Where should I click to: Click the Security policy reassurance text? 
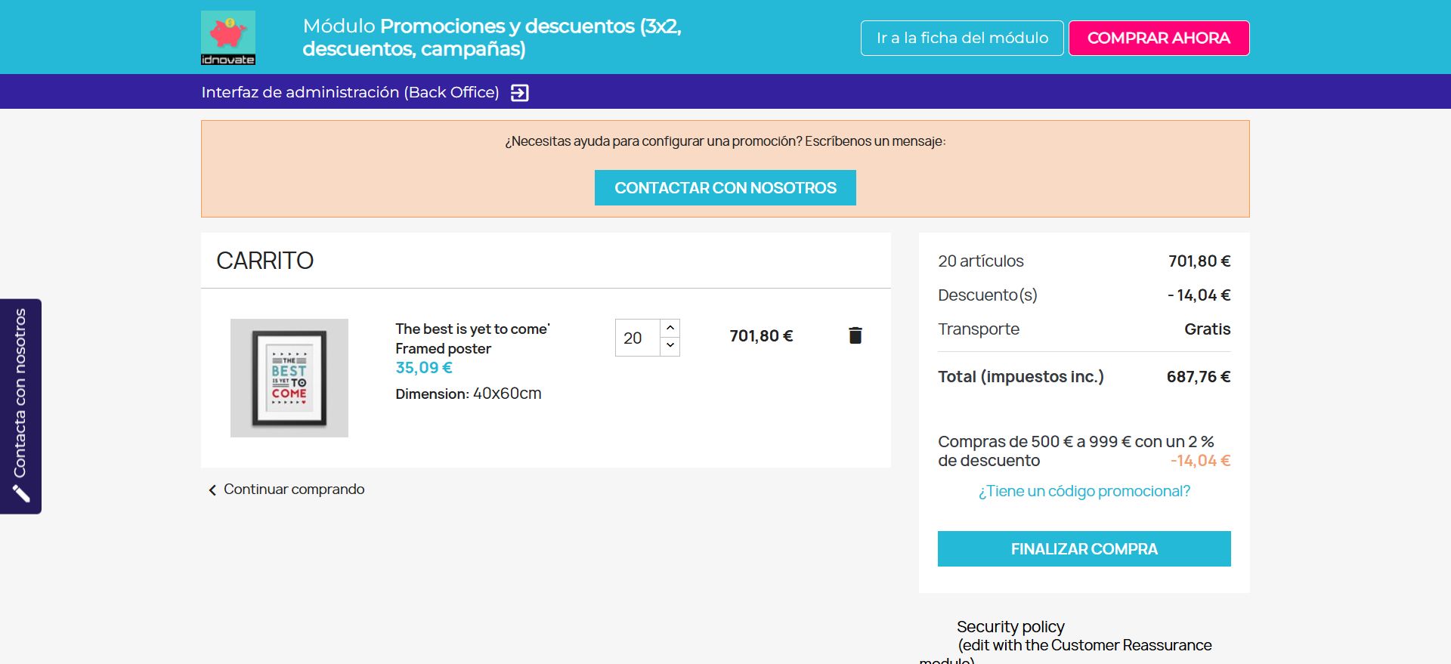pos(1010,627)
